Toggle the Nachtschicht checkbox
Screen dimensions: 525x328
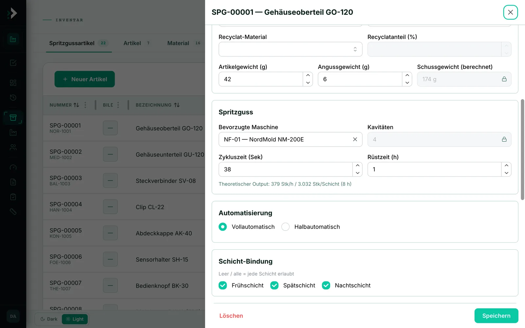[326, 285]
